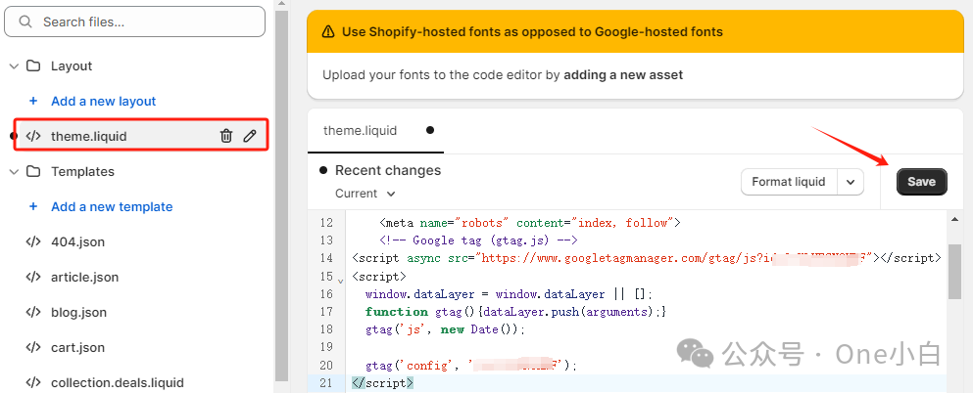The width and height of the screenshot is (973, 393).
Task: Fold the script block at line 15
Action: coord(340,281)
